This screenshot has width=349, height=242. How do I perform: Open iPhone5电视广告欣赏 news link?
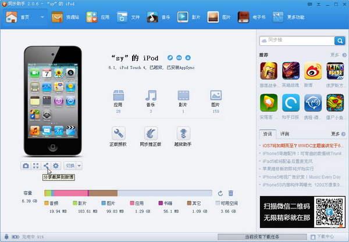point(301,177)
